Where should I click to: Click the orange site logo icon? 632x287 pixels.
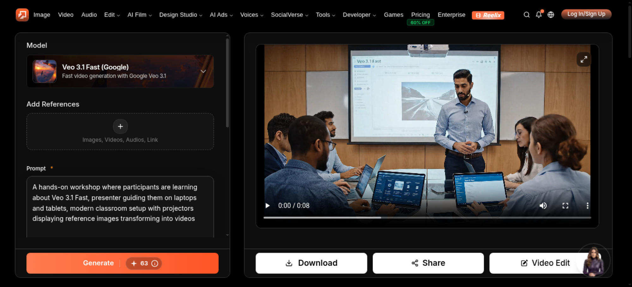tap(22, 15)
